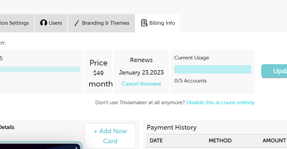Image resolution: width=287 pixels, height=149 pixels.
Task: Click the brush icon beside Branding & Themes
Action: tap(77, 23)
